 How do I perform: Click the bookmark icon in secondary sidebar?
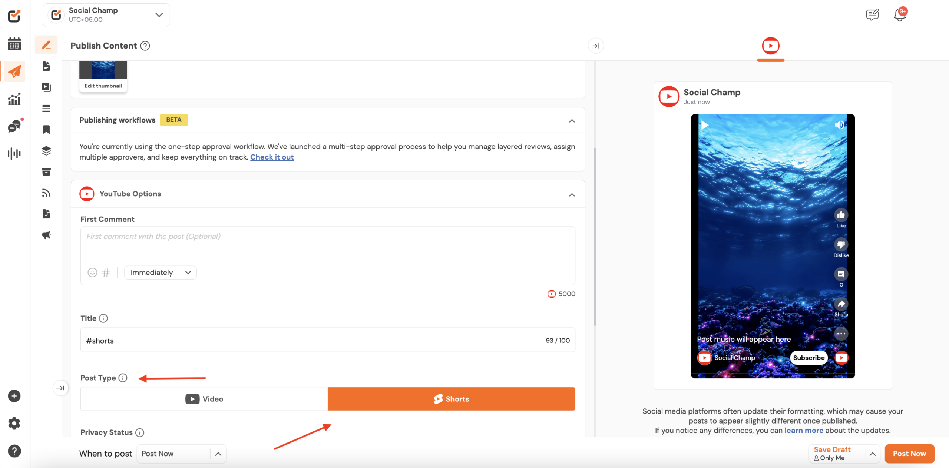[x=46, y=129]
